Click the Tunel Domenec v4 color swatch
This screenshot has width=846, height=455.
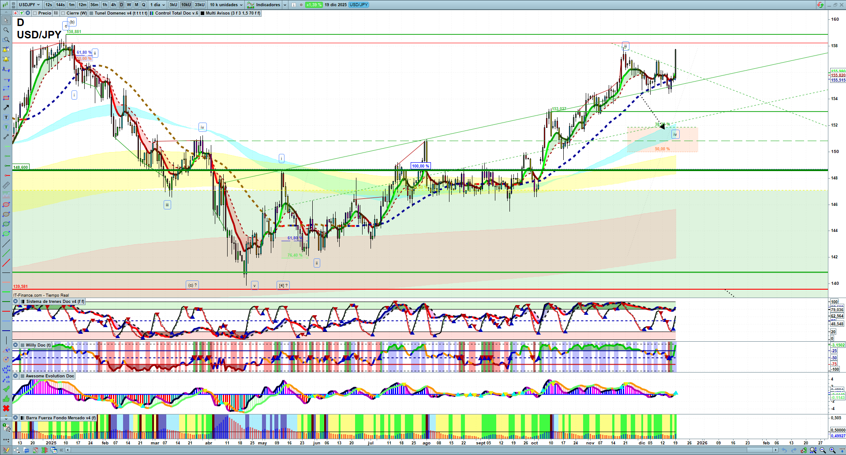tap(91, 13)
